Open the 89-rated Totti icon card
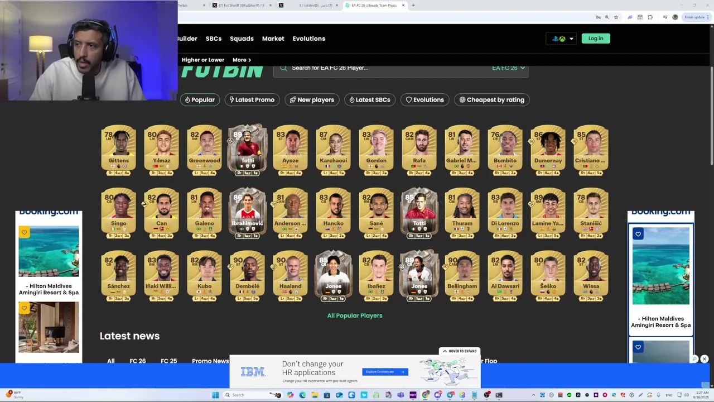 [x=247, y=150]
